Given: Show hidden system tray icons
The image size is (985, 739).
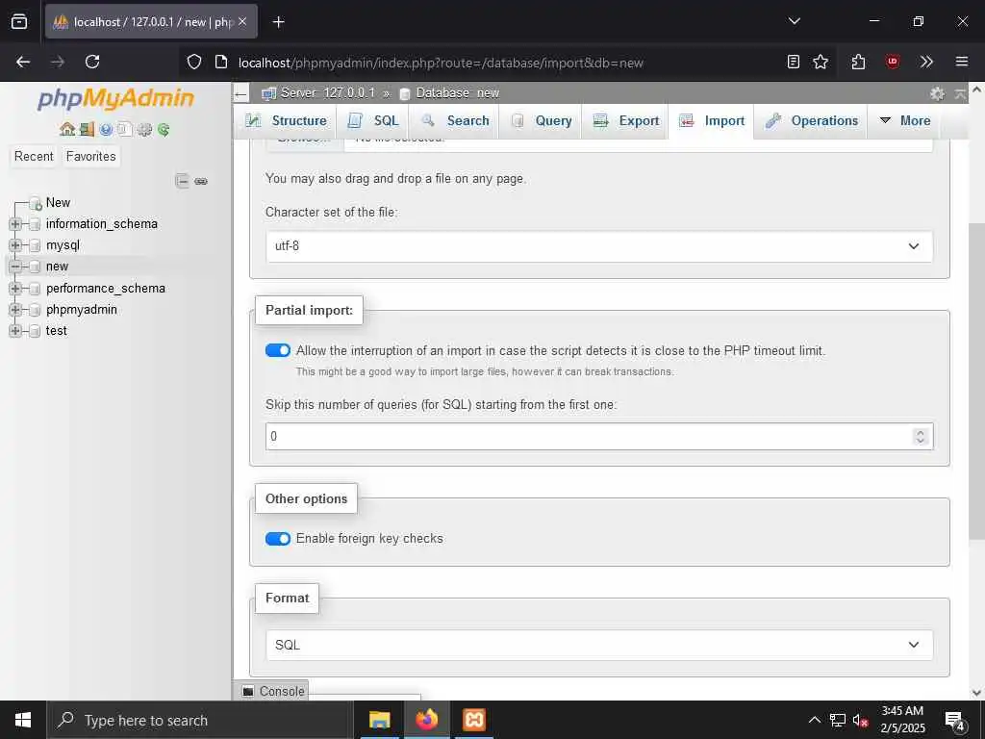Looking at the screenshot, I should (x=814, y=720).
